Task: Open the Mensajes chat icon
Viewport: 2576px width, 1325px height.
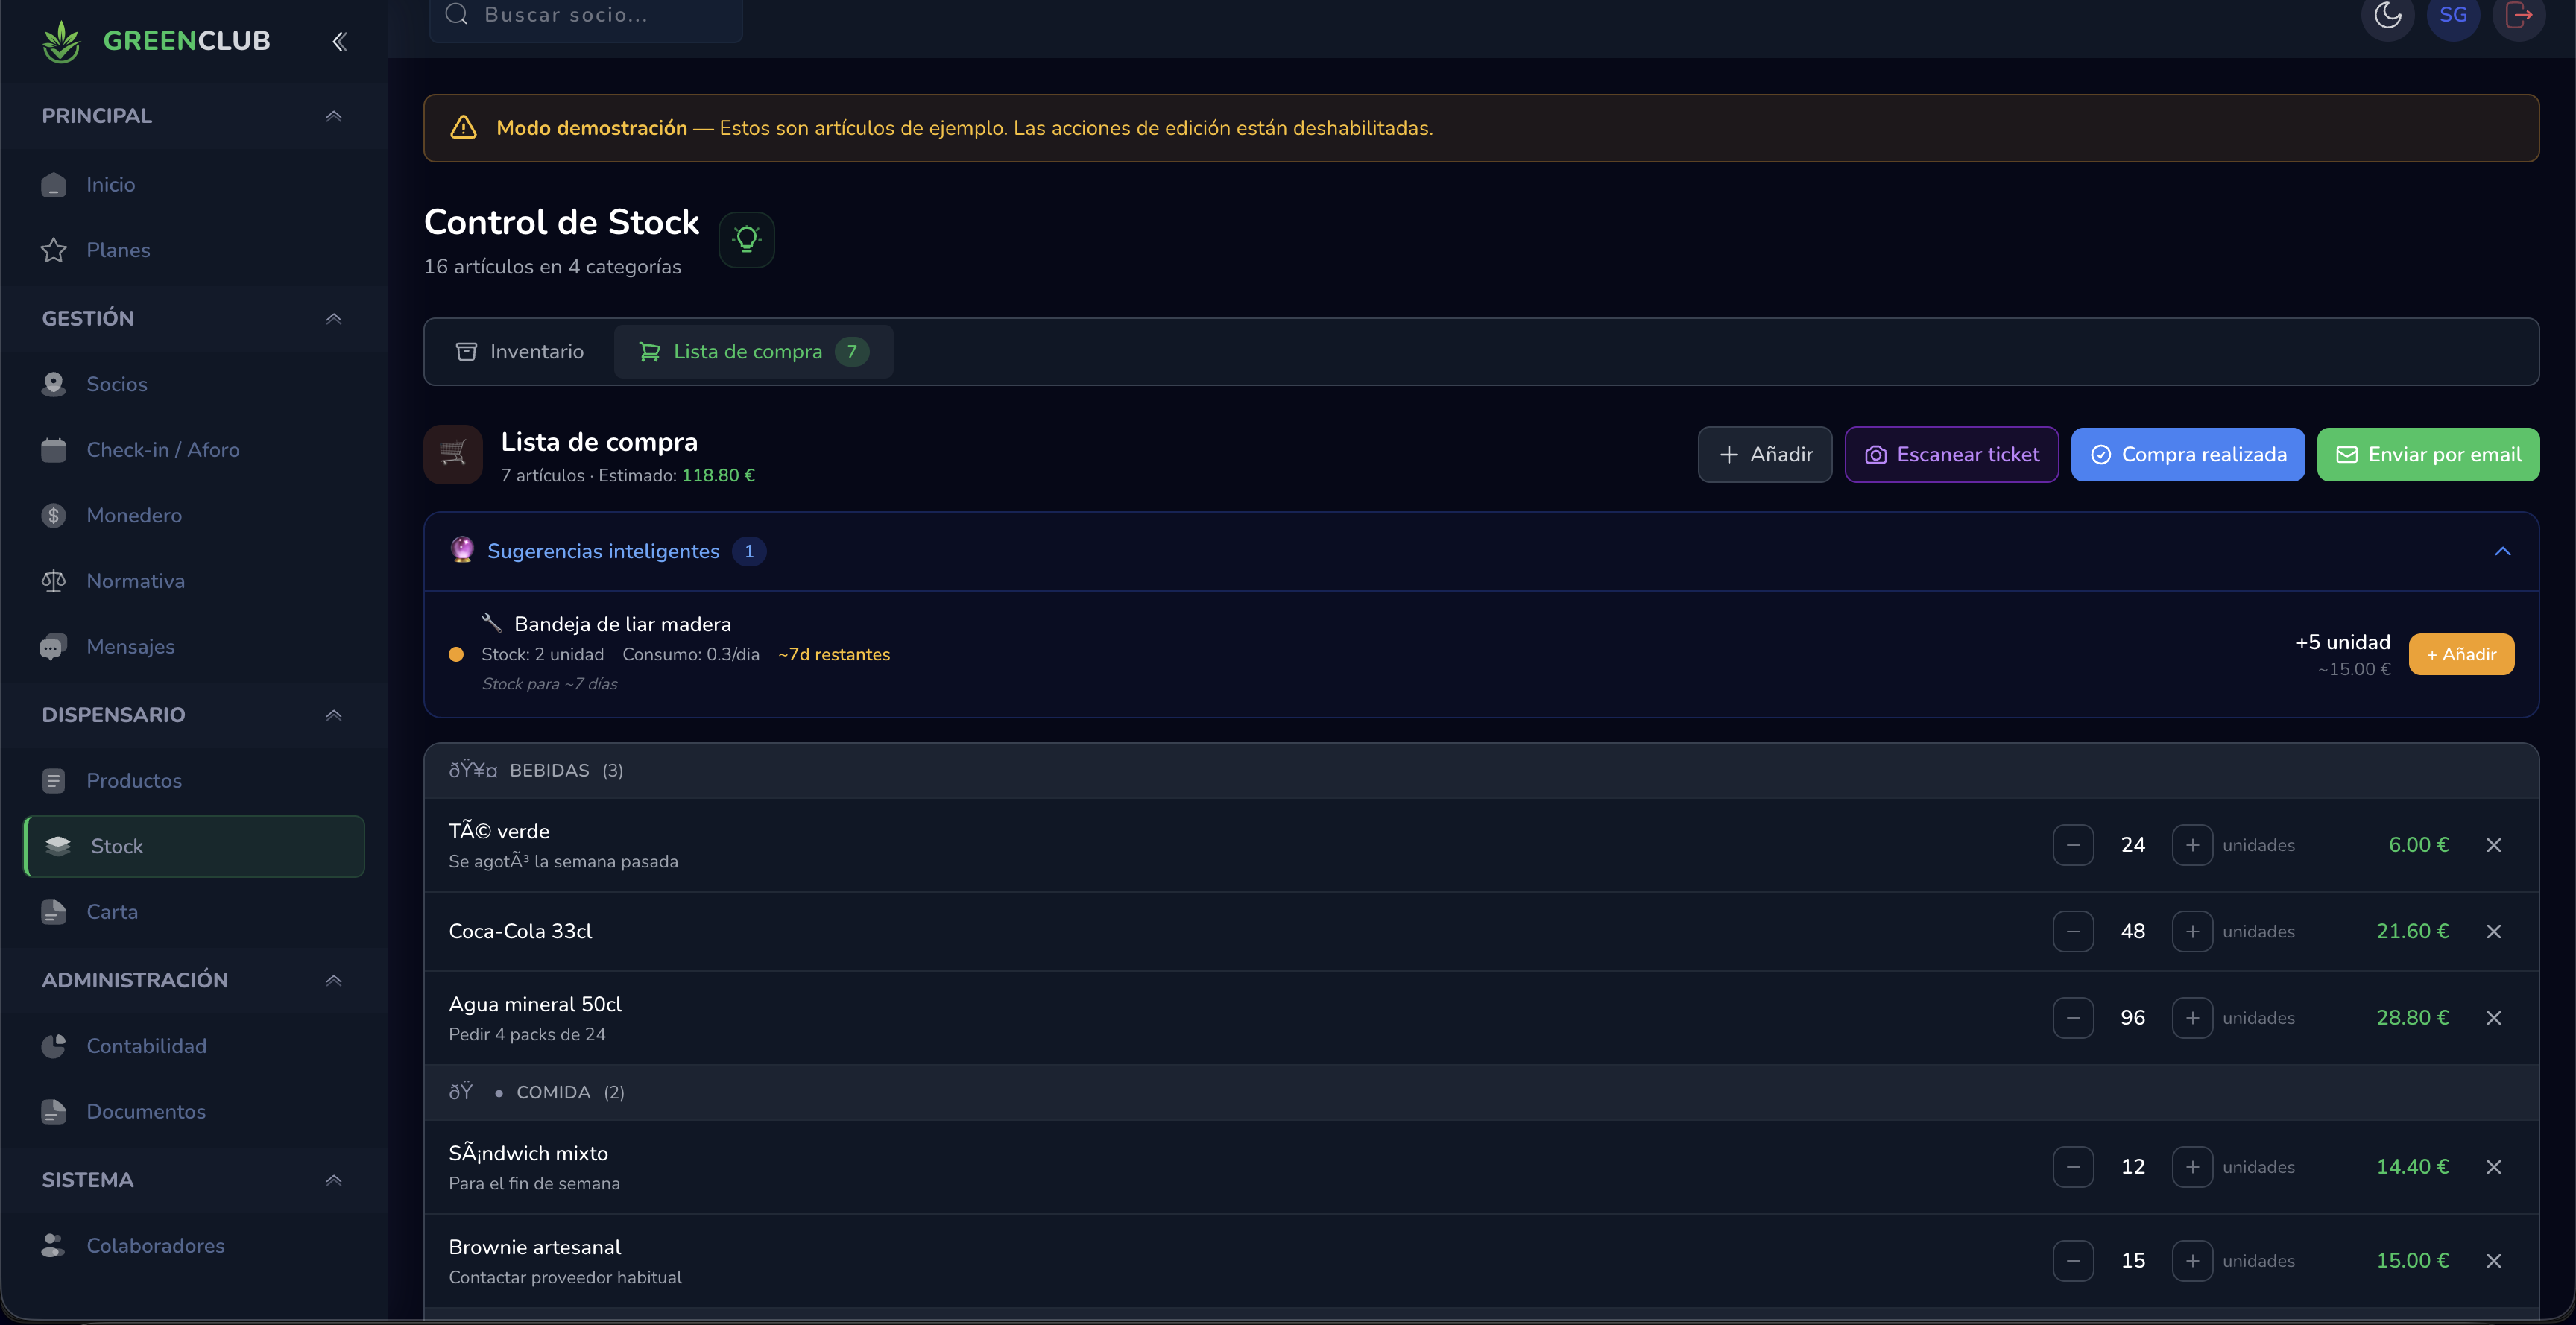Action: click(53, 646)
